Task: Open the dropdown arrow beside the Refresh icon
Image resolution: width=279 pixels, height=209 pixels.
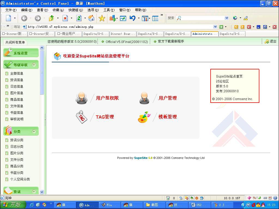Action: 85,18
